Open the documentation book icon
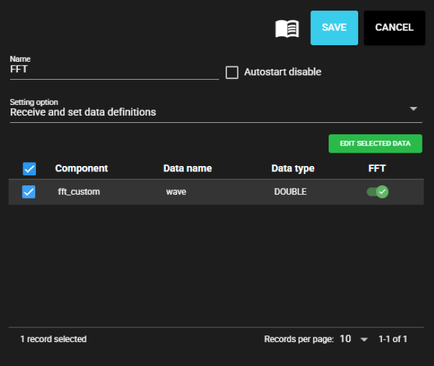434x366 pixels. 287,29
